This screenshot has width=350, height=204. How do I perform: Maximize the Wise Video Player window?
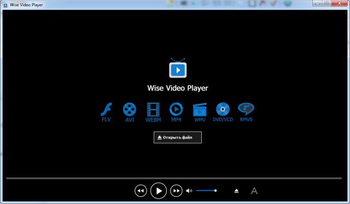[327, 3]
